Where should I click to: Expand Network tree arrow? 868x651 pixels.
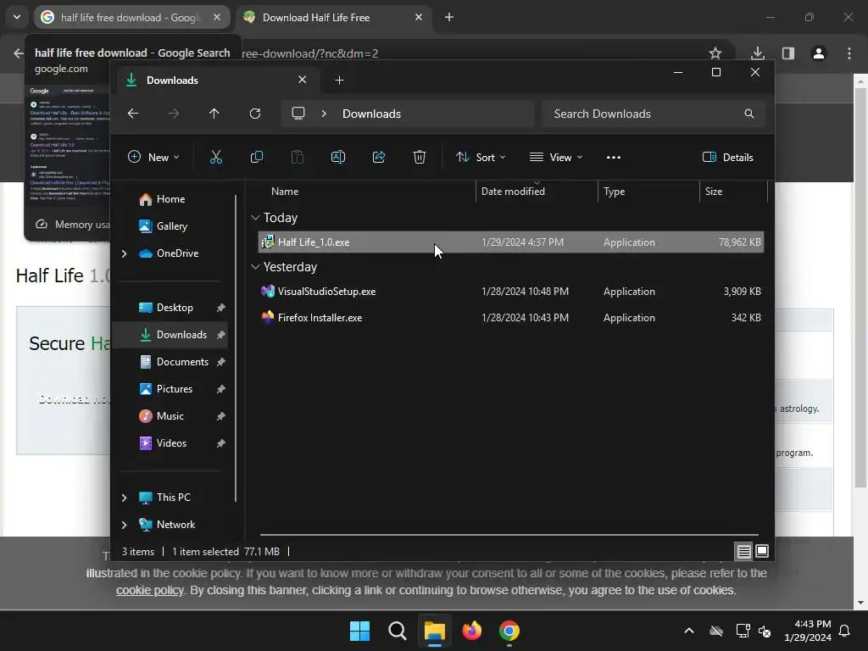pos(124,525)
